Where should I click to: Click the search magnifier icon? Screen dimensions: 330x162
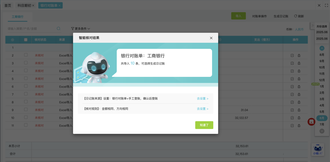coord(58,29)
